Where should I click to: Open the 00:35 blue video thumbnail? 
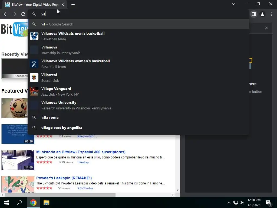coord(18,134)
